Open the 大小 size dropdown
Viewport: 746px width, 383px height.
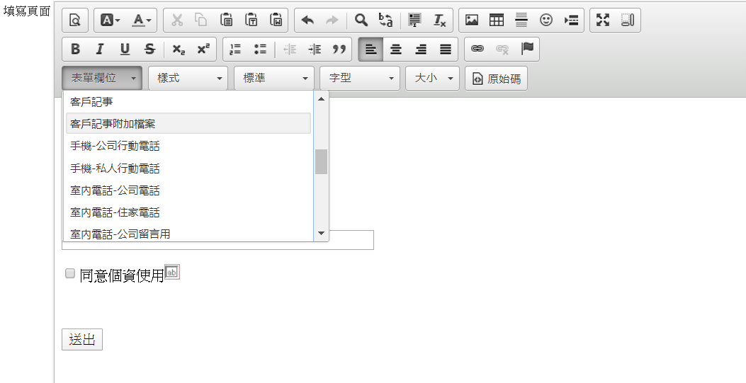[x=432, y=78]
